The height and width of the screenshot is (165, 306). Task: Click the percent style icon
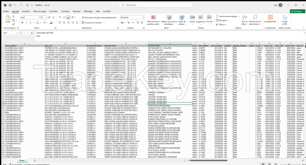[x=128, y=23]
